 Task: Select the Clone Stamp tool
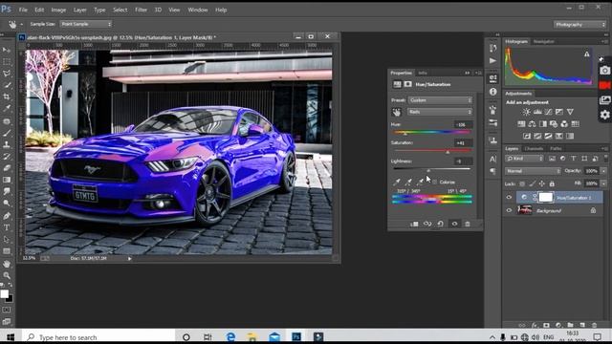[7, 144]
